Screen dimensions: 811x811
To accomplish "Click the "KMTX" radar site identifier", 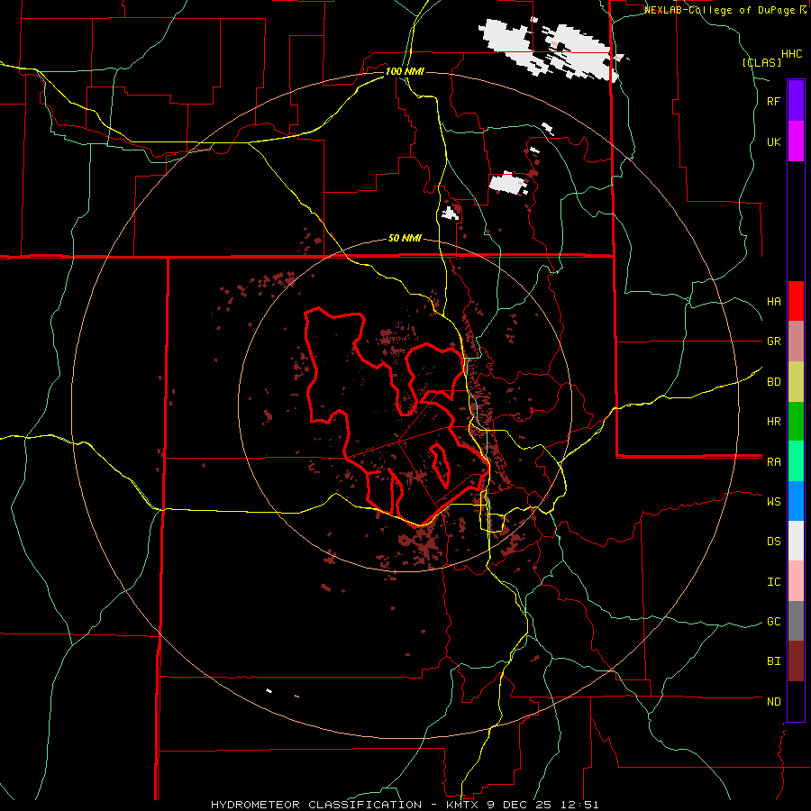I will point(462,805).
